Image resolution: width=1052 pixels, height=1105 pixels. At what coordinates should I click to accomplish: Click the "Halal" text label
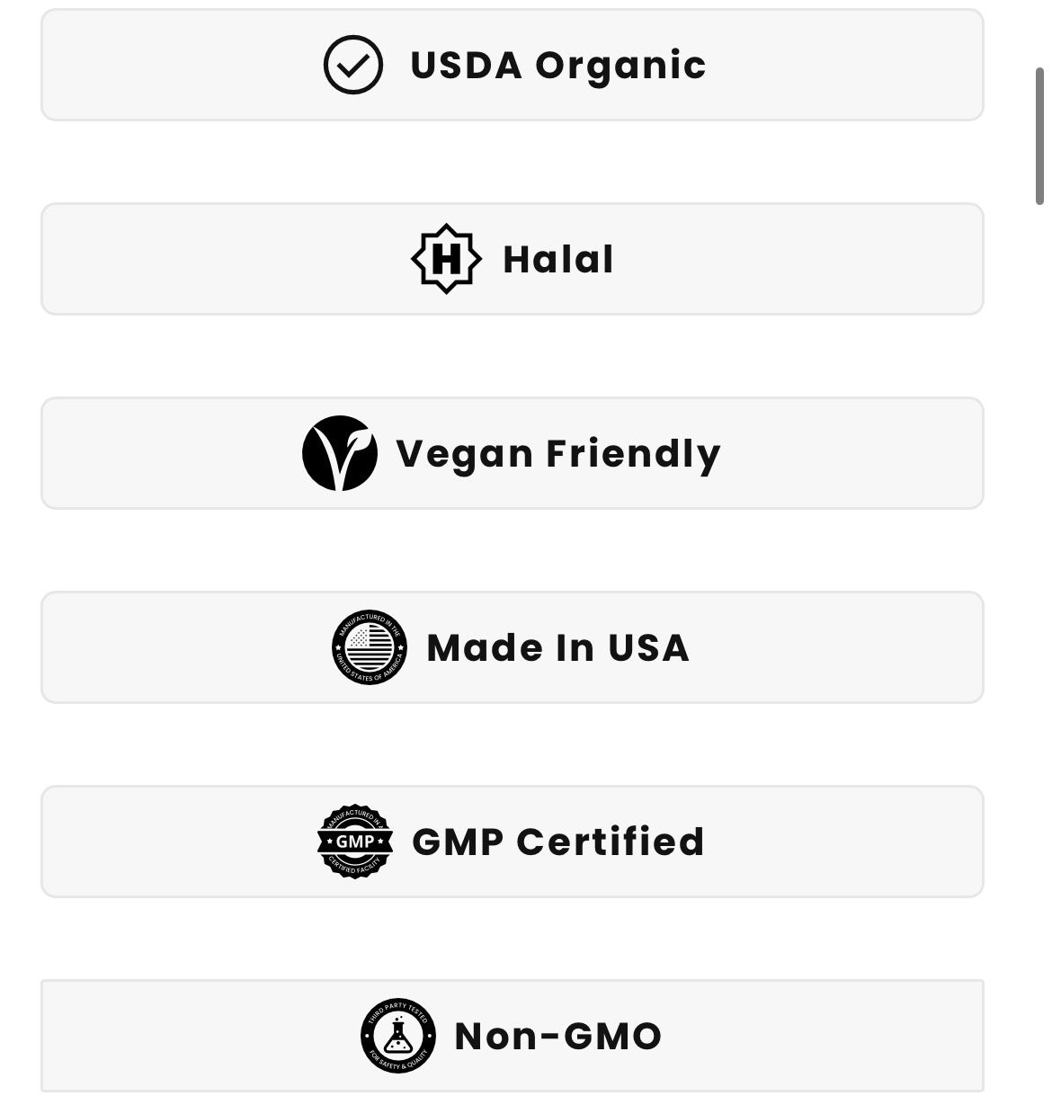tap(558, 260)
